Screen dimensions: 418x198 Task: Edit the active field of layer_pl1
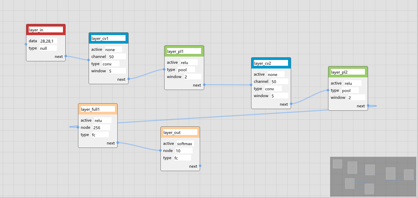pos(189,62)
